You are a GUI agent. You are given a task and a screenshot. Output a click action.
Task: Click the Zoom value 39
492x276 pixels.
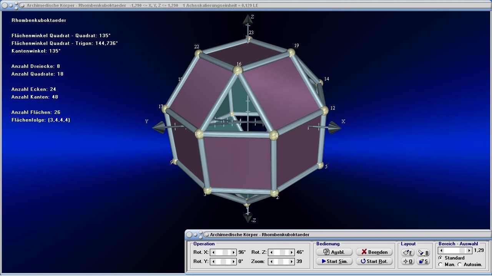299,261
